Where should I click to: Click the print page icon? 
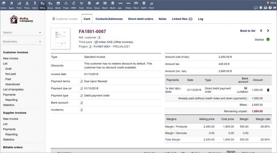click(x=265, y=7)
